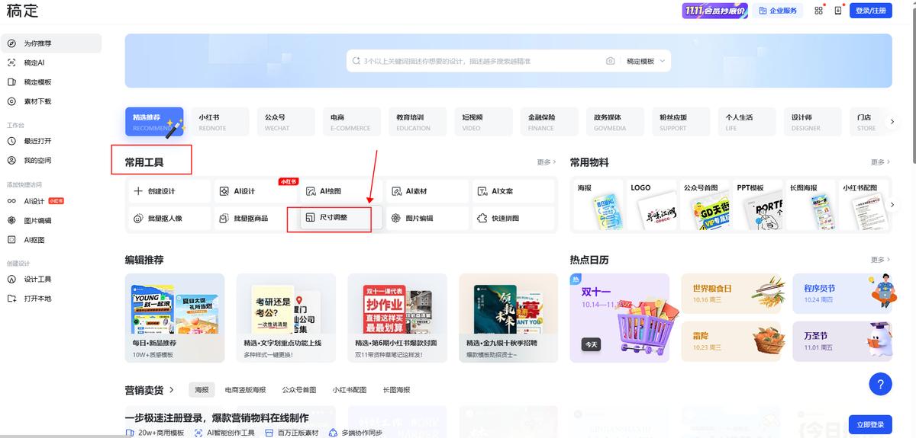Click the 今天 button on 双十一 card
Image resolution: width=916 pixels, height=438 pixels.
591,344
